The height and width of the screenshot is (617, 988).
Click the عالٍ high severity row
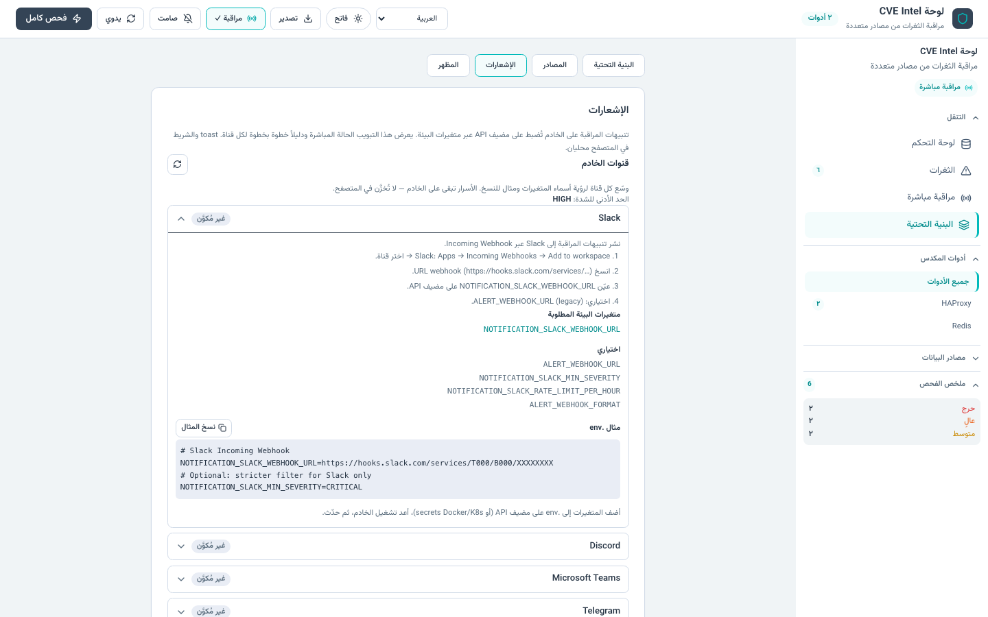pyautogui.click(x=892, y=421)
